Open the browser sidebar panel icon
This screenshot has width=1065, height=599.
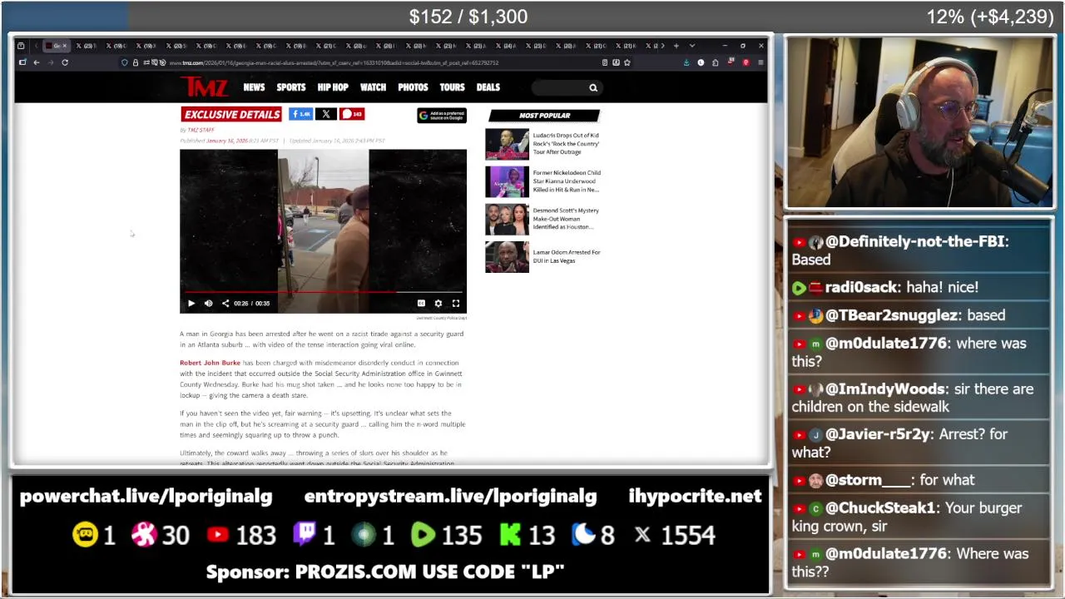(x=22, y=62)
